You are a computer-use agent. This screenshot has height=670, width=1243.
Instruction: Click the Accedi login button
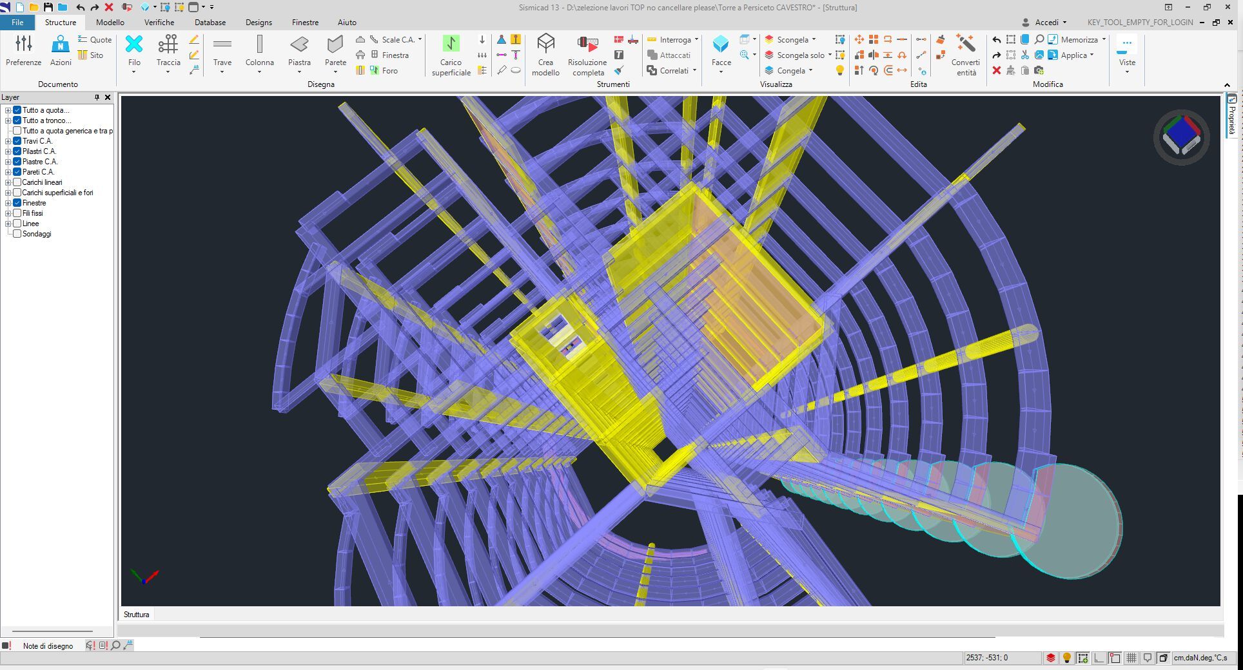click(x=1046, y=22)
